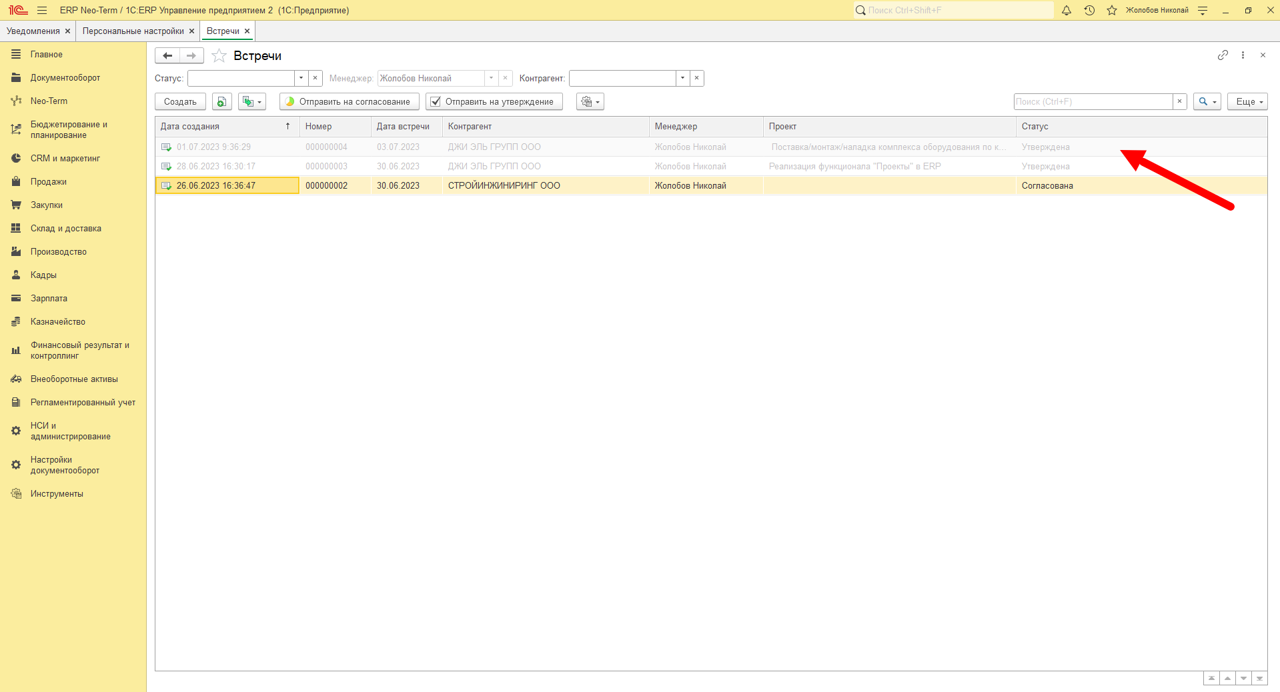
Task: Clear the Контрагент filter field
Action: tap(697, 78)
